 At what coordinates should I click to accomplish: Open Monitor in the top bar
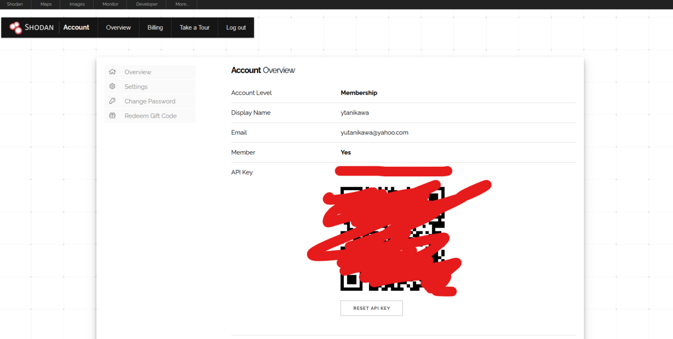click(110, 4)
